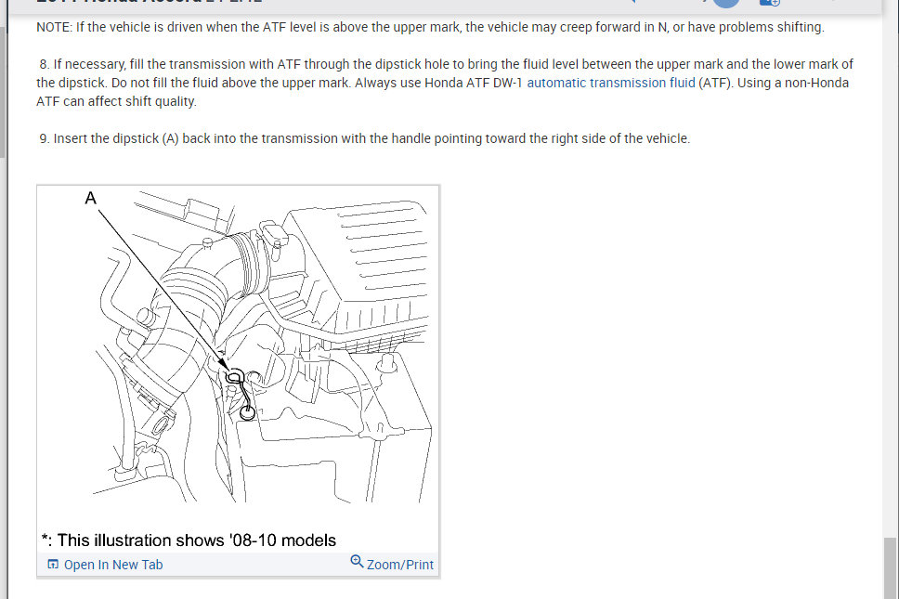This screenshot has width=899, height=599.
Task: Click the Open In New Tab icon
Action: click(53, 565)
